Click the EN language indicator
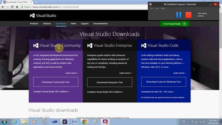This screenshot has width=222, height=125. [184, 122]
